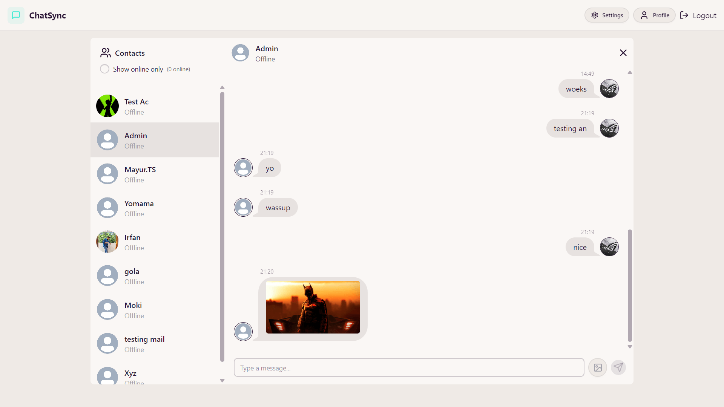Open the Batman image in the chat

pos(313,307)
